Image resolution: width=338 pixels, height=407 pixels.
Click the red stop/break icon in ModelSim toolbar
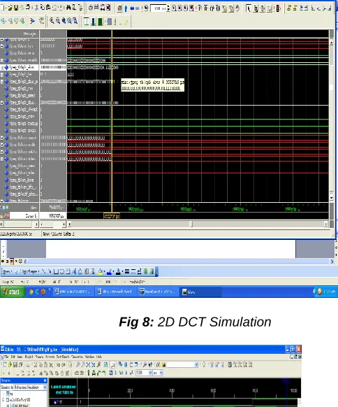279,8
